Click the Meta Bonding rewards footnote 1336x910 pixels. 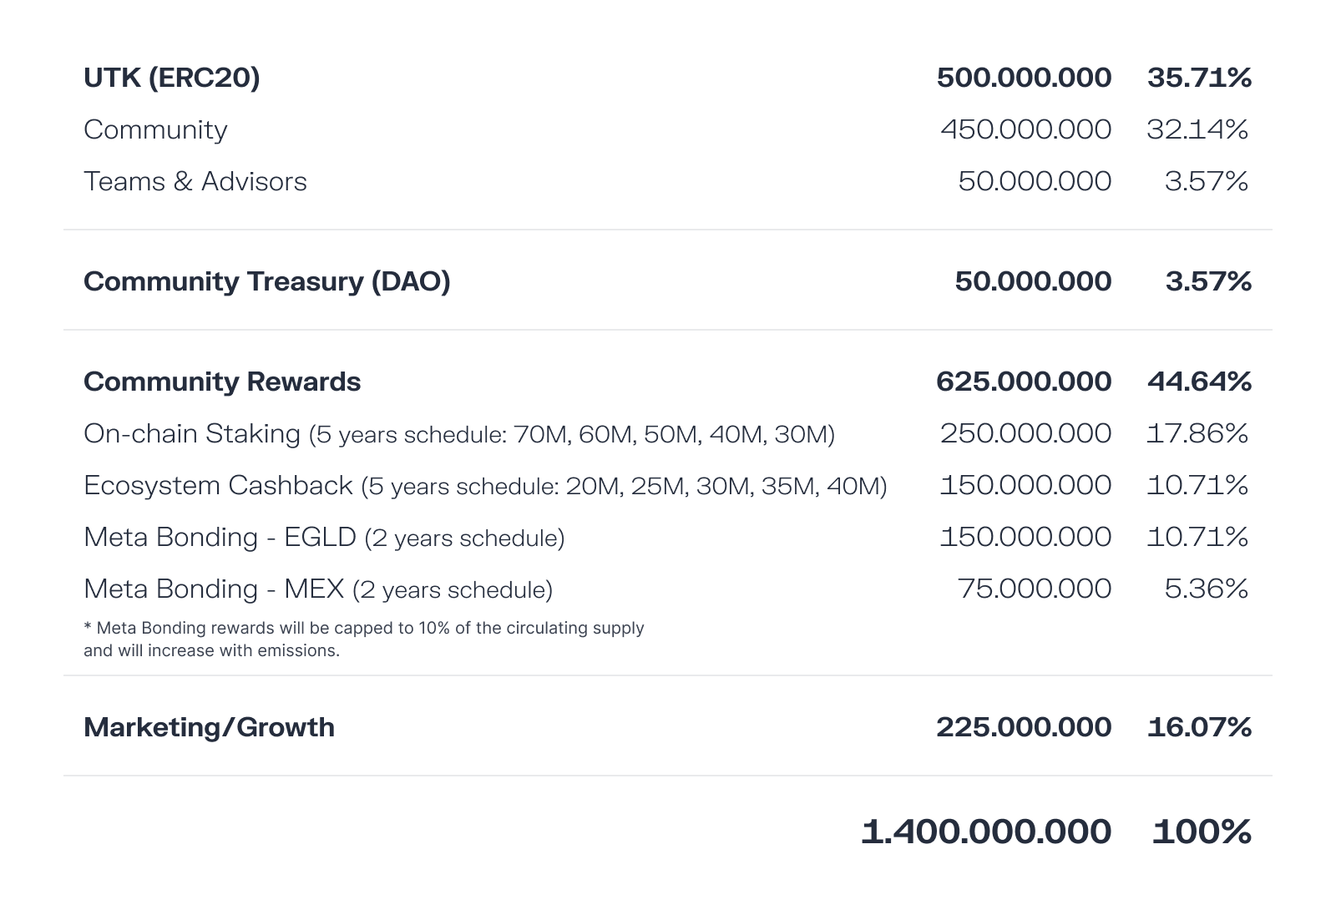[363, 639]
